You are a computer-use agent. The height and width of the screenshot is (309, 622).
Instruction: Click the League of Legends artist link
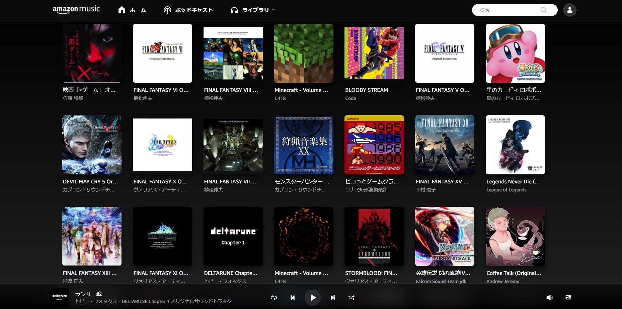point(506,190)
